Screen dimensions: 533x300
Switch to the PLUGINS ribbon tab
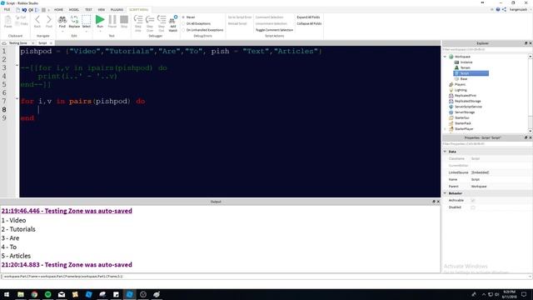(x=117, y=9)
